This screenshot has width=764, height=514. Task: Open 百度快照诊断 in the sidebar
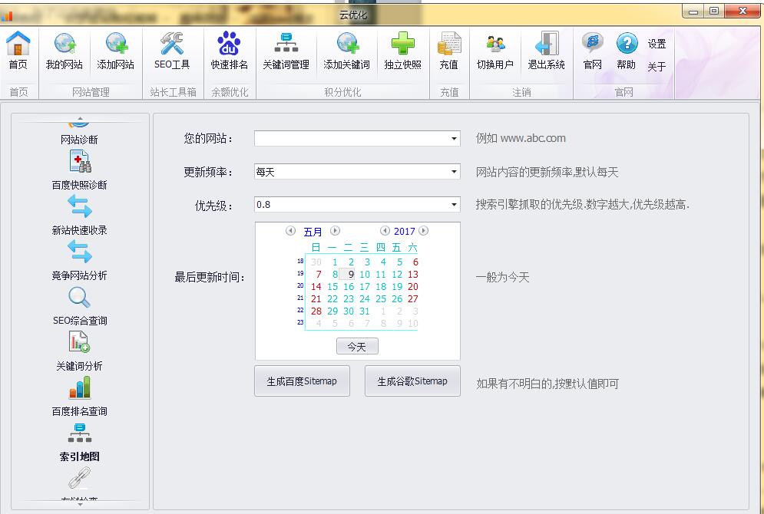[80, 163]
